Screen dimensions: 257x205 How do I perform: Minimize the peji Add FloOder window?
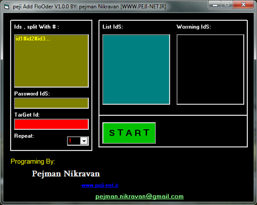[x=215, y=5]
